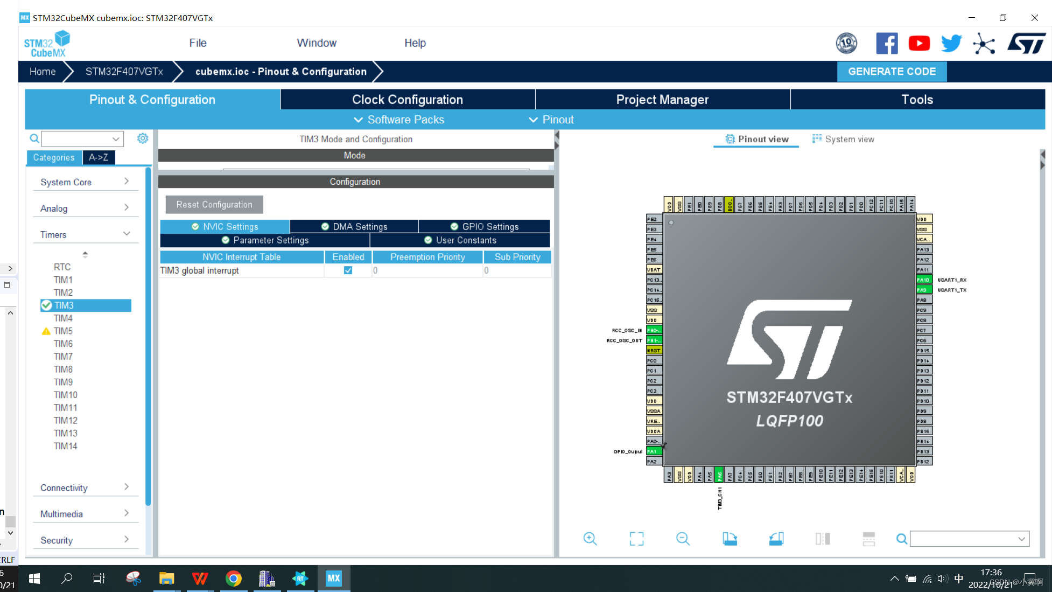Click the zoom out icon below the pinout view
1052x592 pixels.
[x=683, y=539]
